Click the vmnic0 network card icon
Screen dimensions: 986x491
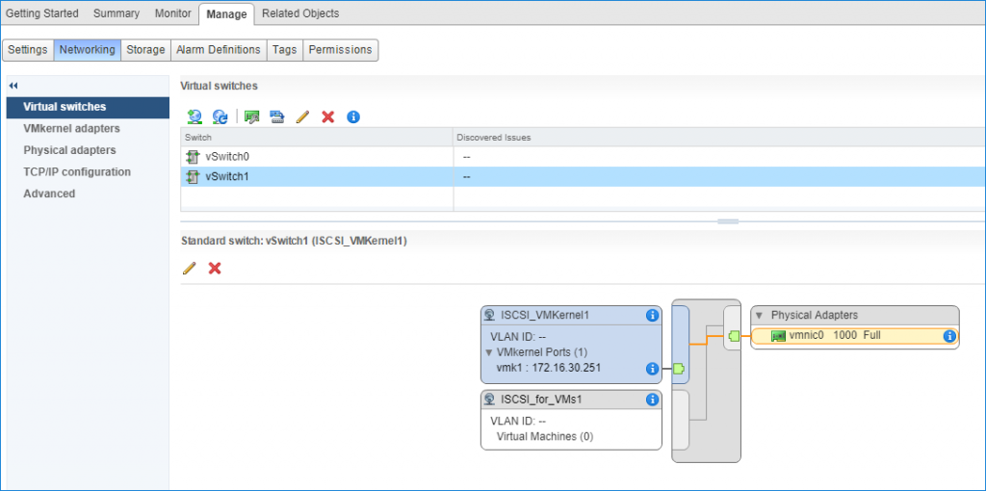click(778, 336)
